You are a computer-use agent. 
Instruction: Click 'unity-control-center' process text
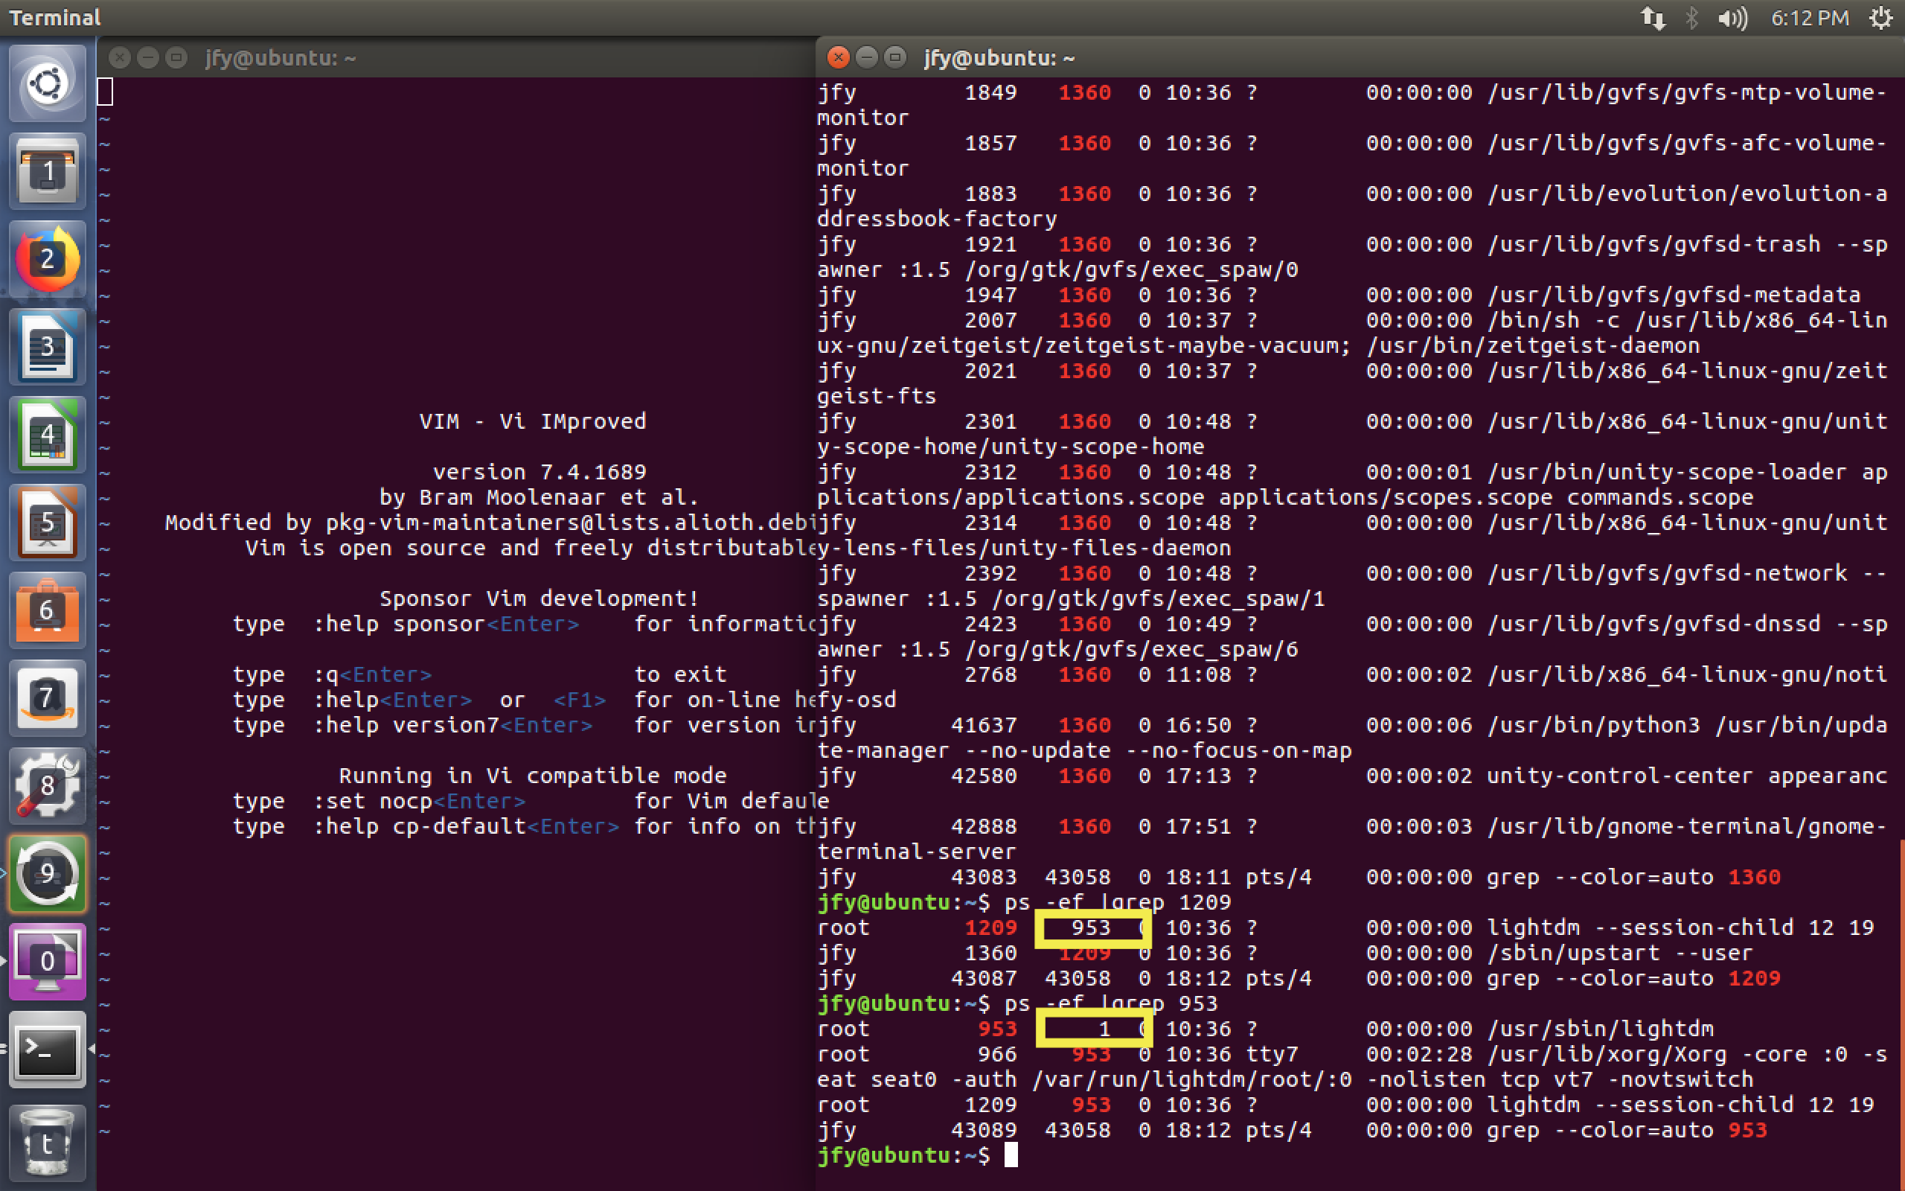coord(1620,775)
